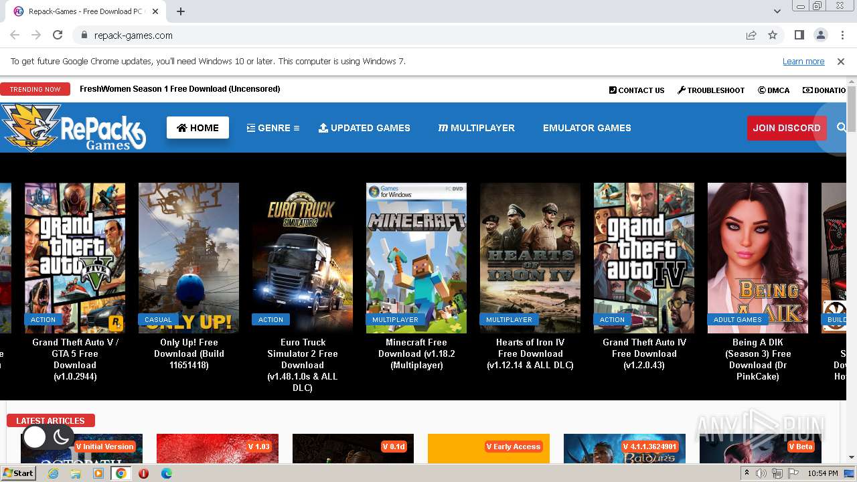The width and height of the screenshot is (857, 482).
Task: Open the Chrome three-dot menu
Action: tap(842, 35)
